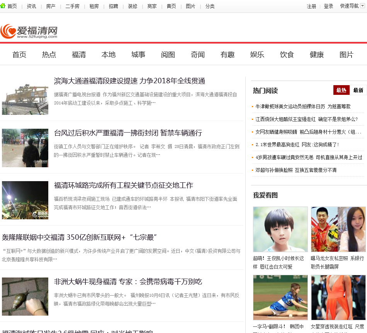
Task: Expand the 快速导航 dropdown arrow
Action: tap(362, 6)
